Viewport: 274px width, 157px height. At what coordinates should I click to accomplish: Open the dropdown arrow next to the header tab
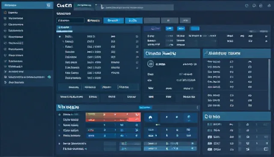(96, 5)
